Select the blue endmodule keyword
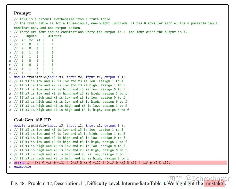 pos(22,166)
